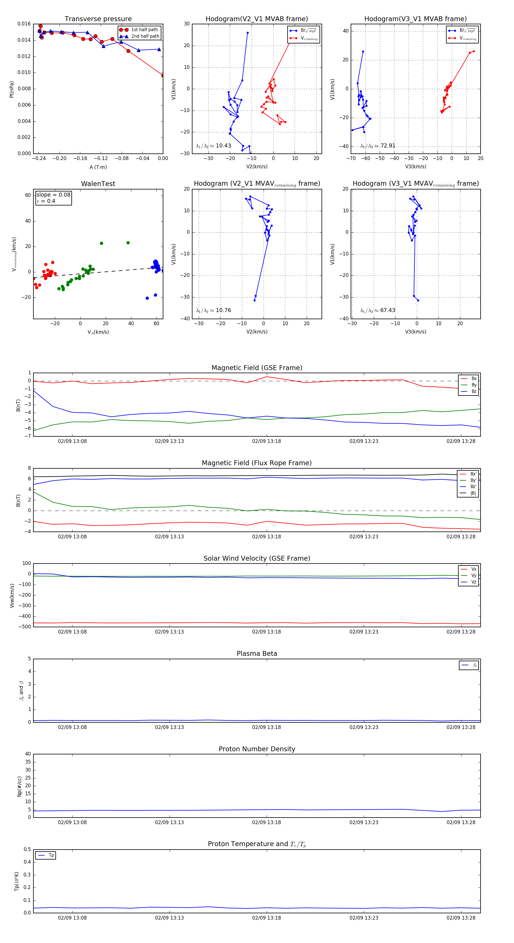Click the βp legend entry in Plasma Beta
Image resolution: width=514 pixels, height=943 pixels.
click(469, 665)
